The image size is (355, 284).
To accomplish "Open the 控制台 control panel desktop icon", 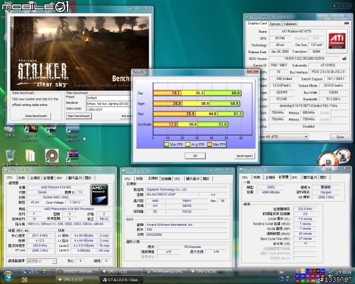I will (10, 132).
